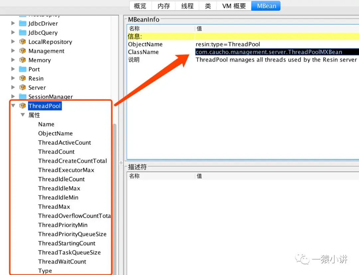Select the ThreadWaitCount attribute
Image resolution: width=359 pixels, height=275 pixels.
point(62,261)
